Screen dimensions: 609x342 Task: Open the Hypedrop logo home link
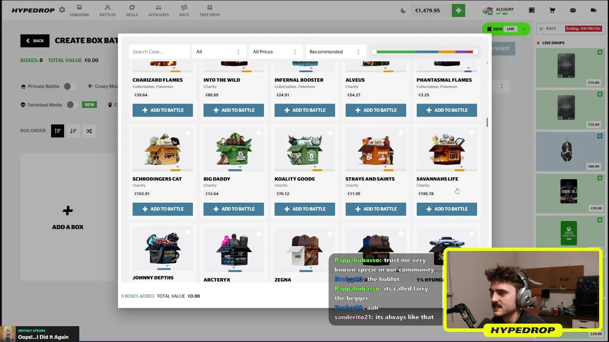point(33,10)
